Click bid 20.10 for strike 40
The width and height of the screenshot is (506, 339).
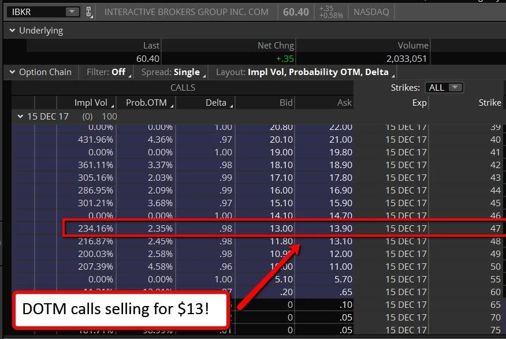point(281,139)
